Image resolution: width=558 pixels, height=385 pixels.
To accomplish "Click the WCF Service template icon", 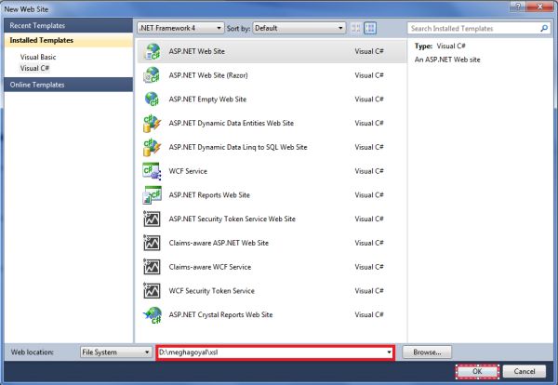I will coord(152,171).
